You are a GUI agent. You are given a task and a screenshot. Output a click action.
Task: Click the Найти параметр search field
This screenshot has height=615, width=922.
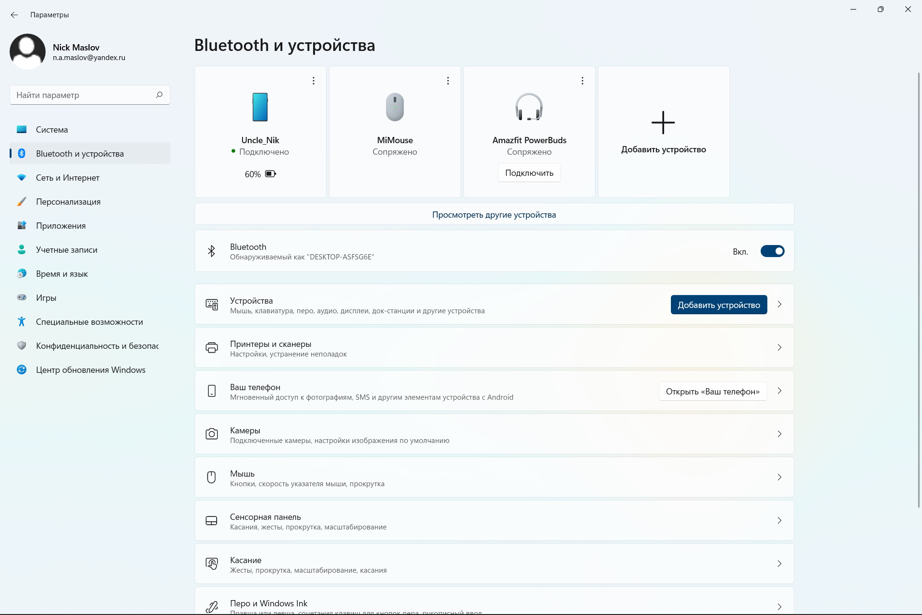pyautogui.click(x=82, y=95)
